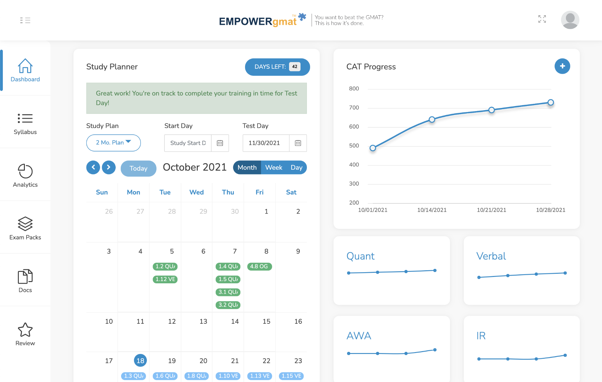Viewport: 602px width, 382px height.
Task: Switch calendar to Day view
Action: [x=296, y=167]
